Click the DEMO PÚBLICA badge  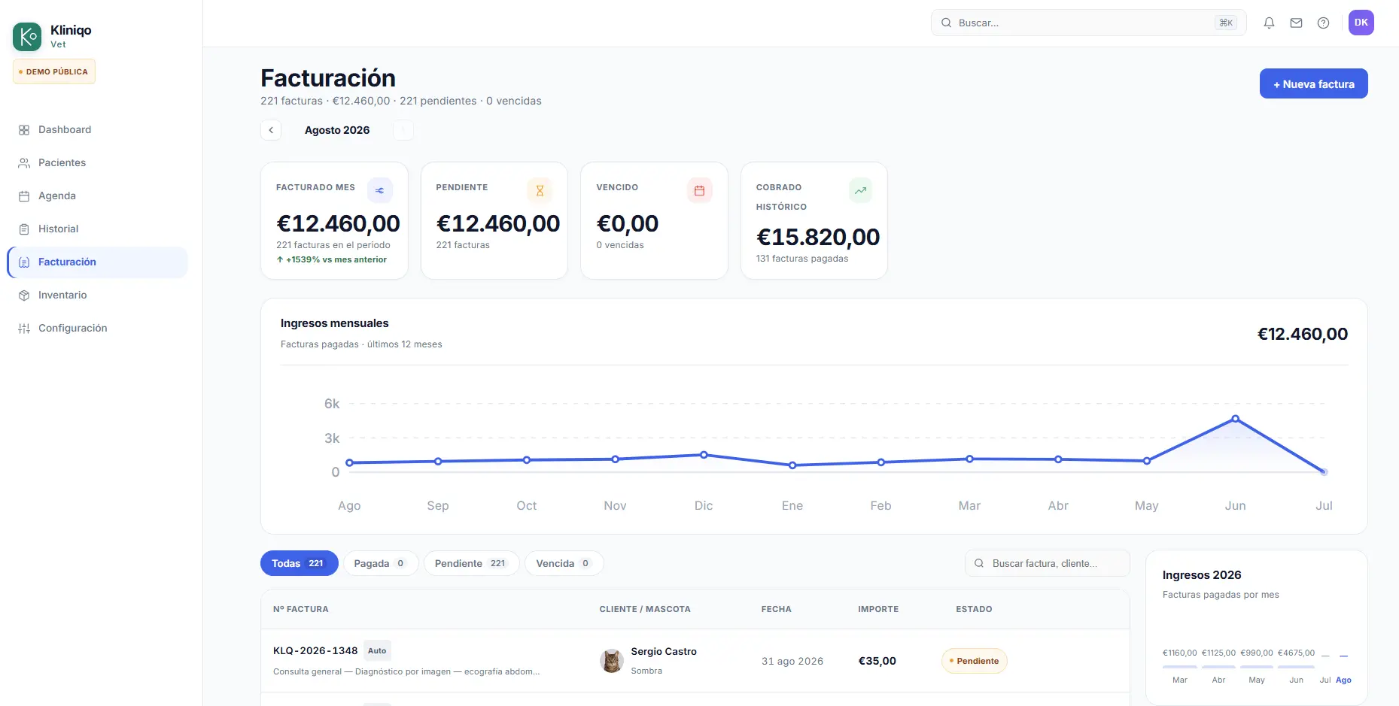(x=54, y=71)
